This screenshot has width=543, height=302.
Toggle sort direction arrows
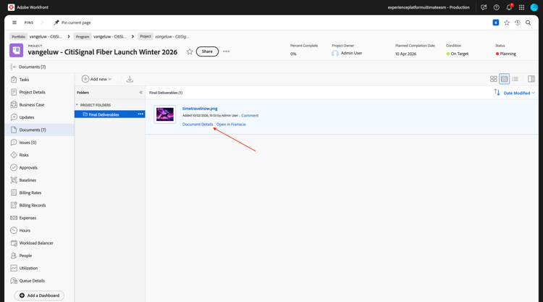(x=497, y=93)
